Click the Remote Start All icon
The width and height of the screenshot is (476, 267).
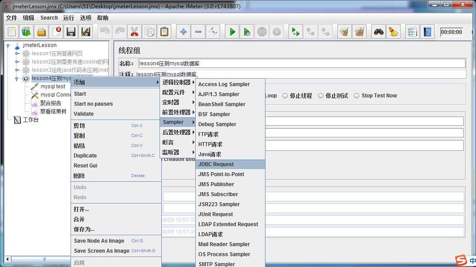point(296,32)
